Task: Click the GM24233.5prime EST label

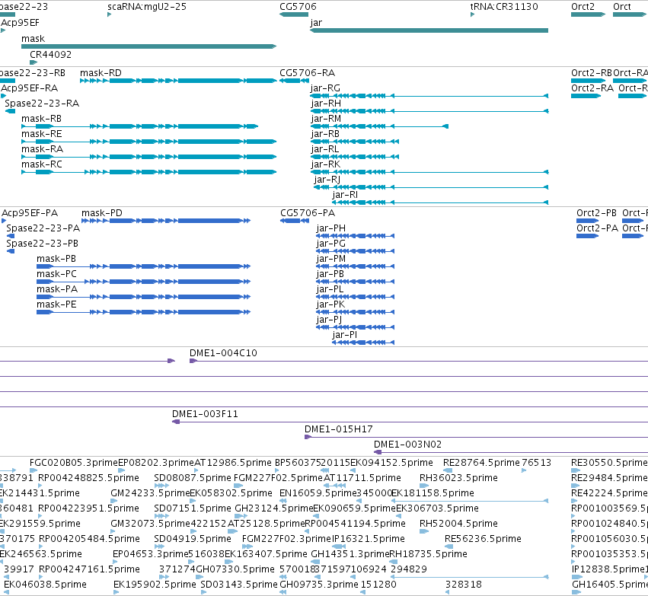Action: coord(150,493)
